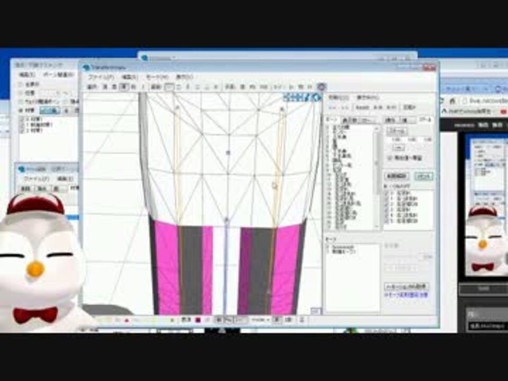The image size is (508, 381).
Task: Click the teal-outlined reset button
Action: (x=424, y=176)
